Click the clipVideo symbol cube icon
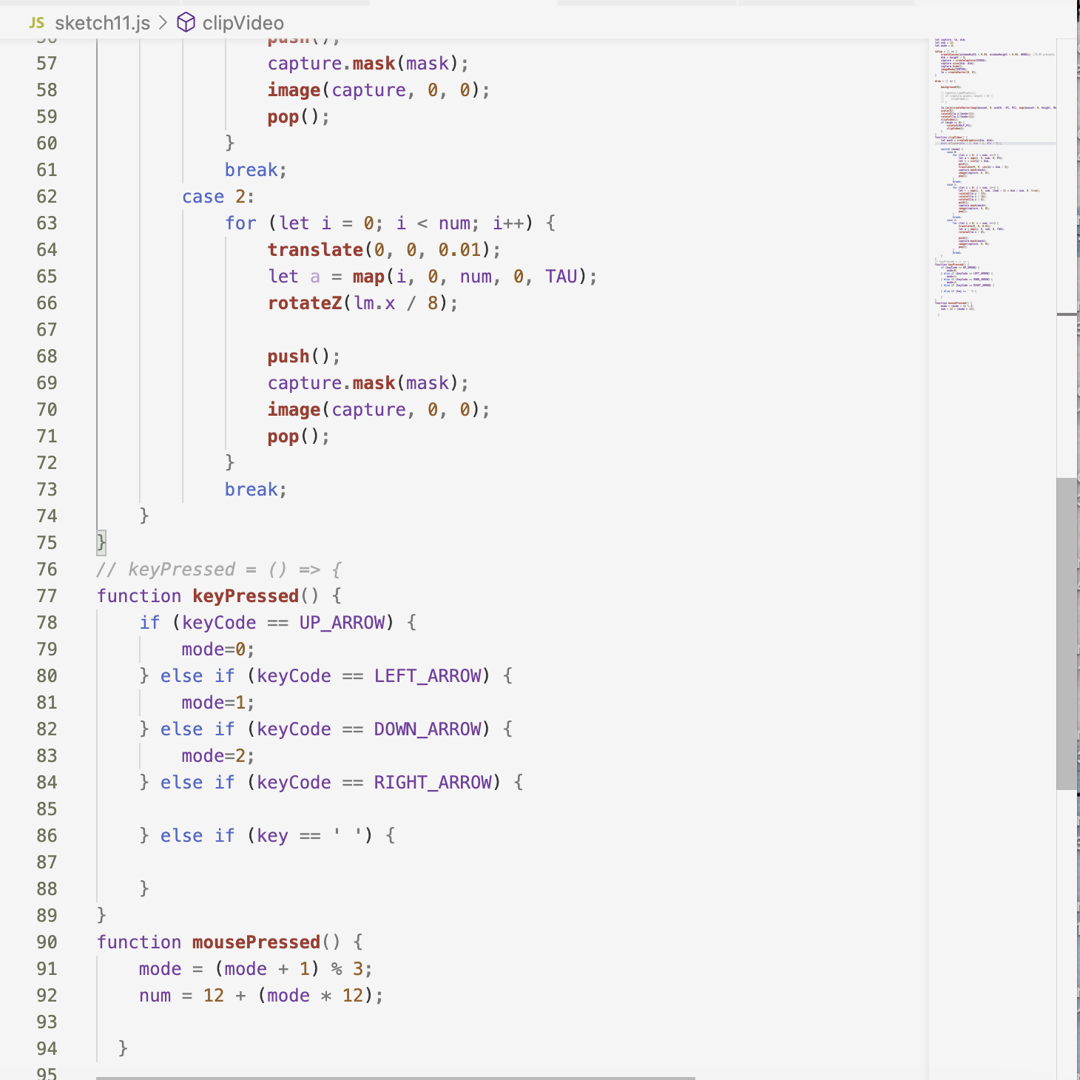This screenshot has height=1080, width=1080. click(x=186, y=23)
